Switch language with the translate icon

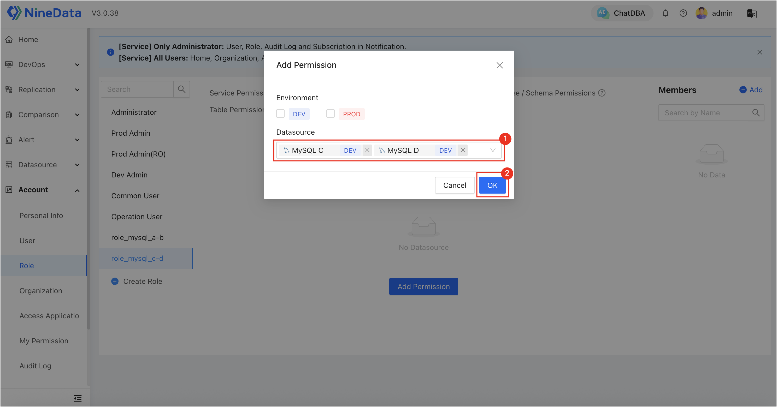tap(751, 14)
